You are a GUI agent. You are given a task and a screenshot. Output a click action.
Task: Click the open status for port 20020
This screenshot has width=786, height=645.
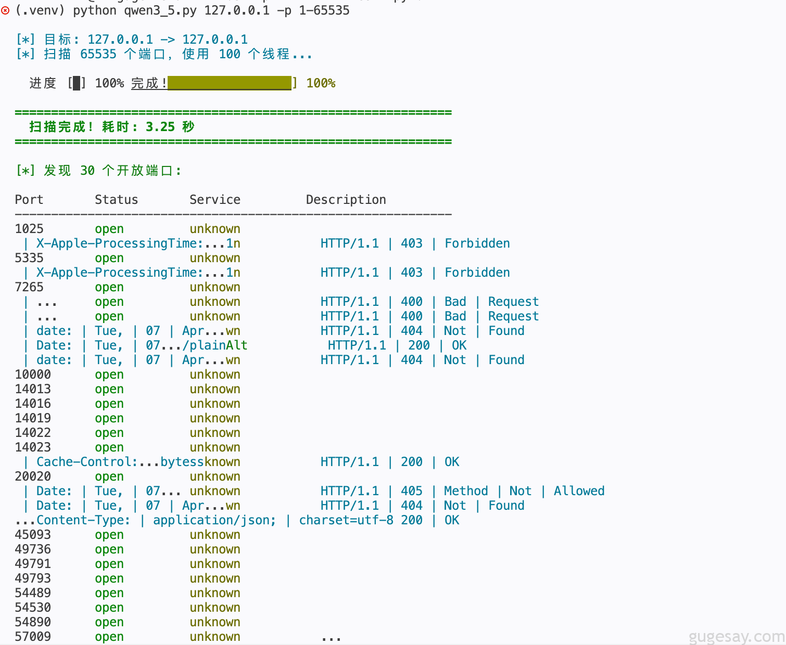coord(109,476)
